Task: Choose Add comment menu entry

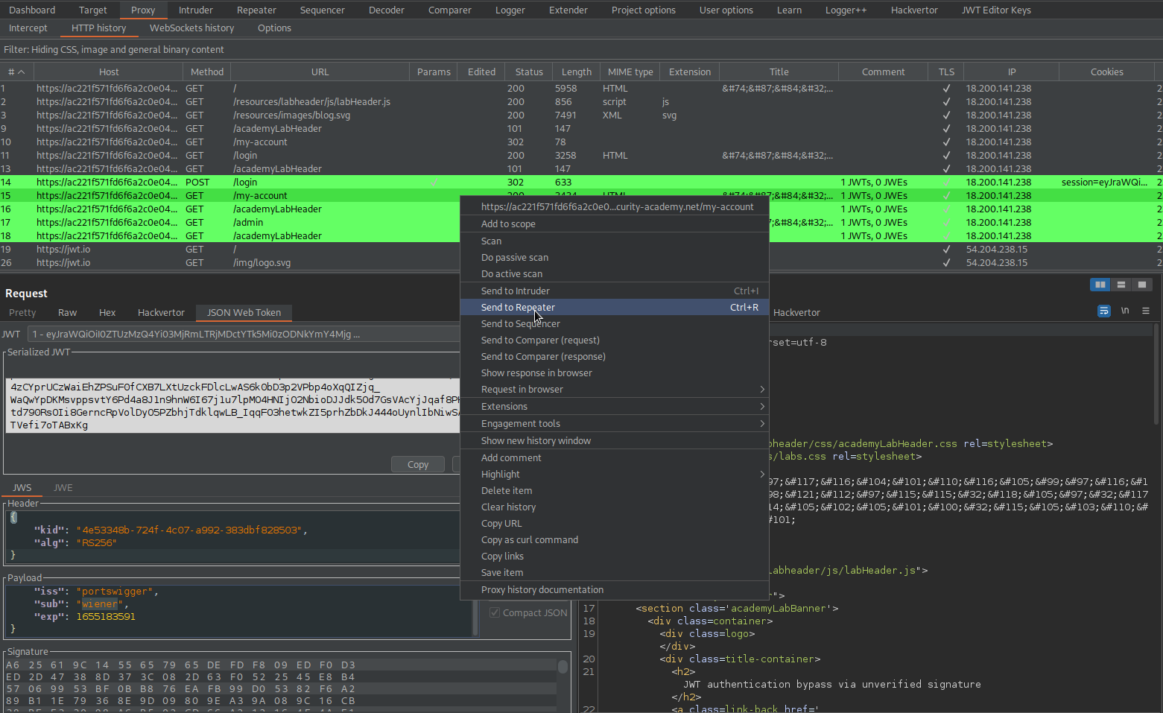Action: point(615,458)
